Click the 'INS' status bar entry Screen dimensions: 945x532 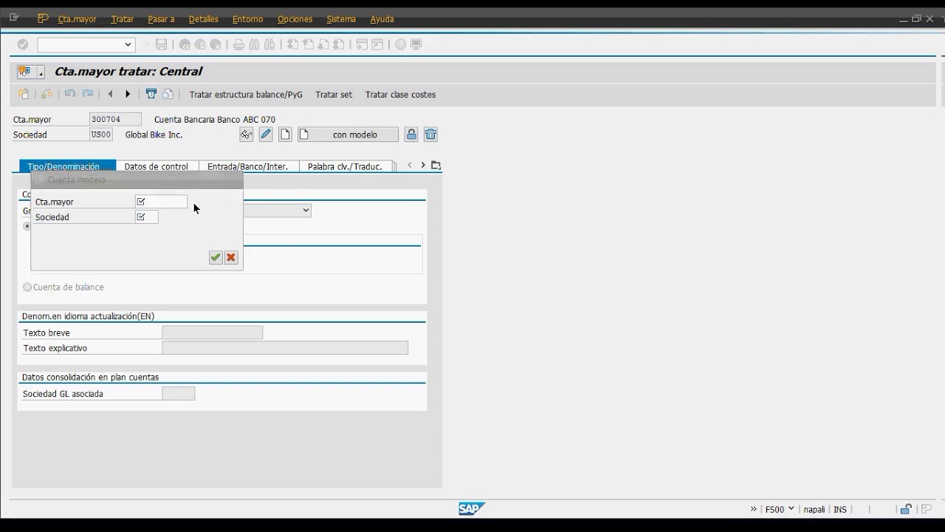coord(840,509)
